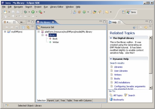Open the Debug dropdown arrow
The image size is (155, 109).
(29, 12)
